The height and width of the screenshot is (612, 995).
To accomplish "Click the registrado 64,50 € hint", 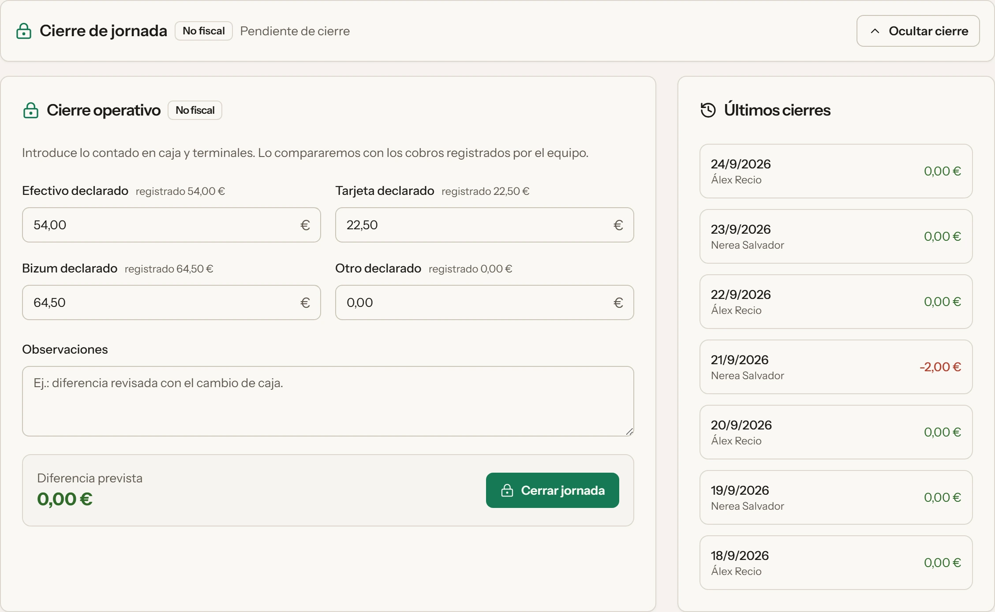I will (169, 269).
